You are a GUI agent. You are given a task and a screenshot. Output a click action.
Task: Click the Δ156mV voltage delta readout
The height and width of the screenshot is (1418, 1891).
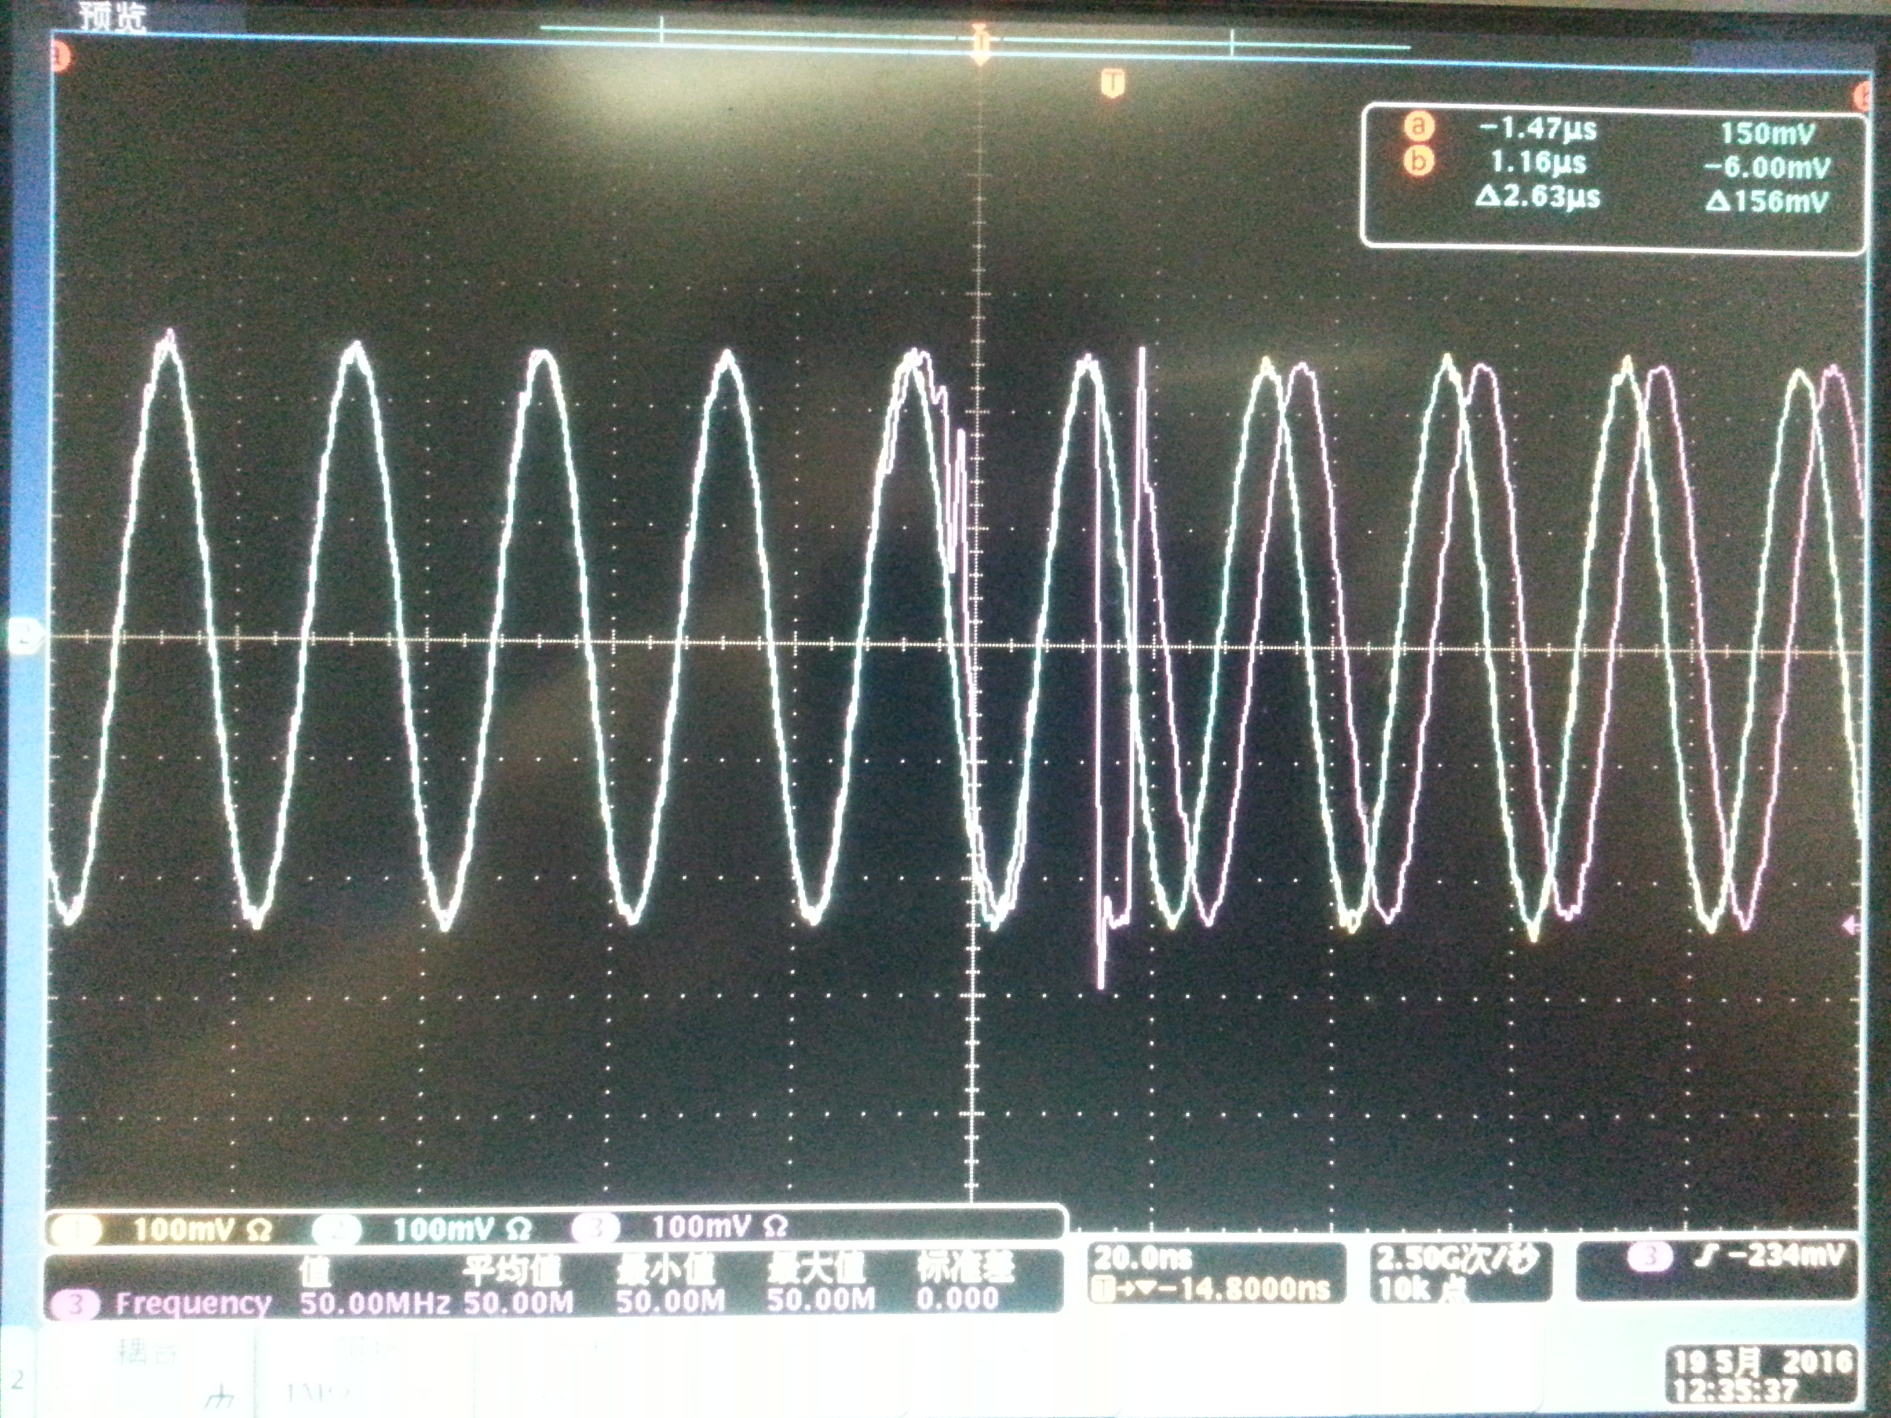tap(1766, 202)
